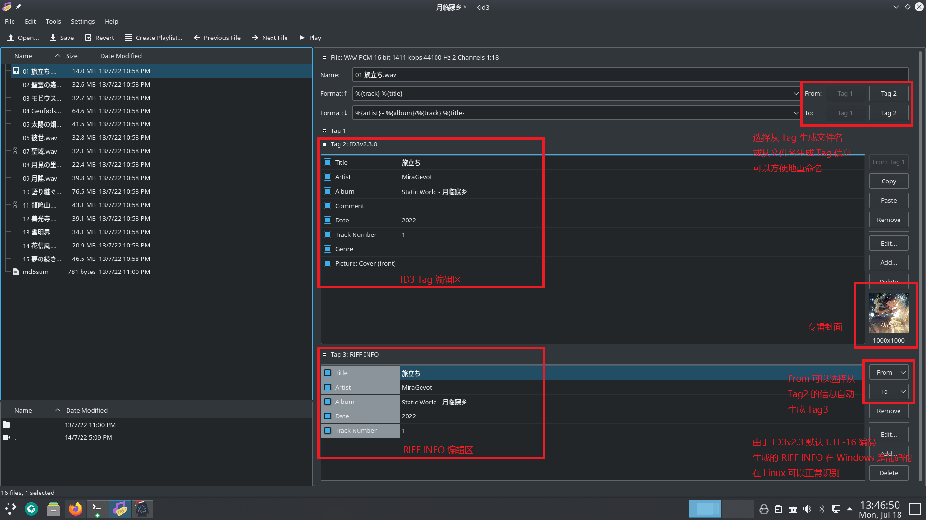Select the From dropdown in Tag 3 section
Image resolution: width=926 pixels, height=520 pixels.
888,372
